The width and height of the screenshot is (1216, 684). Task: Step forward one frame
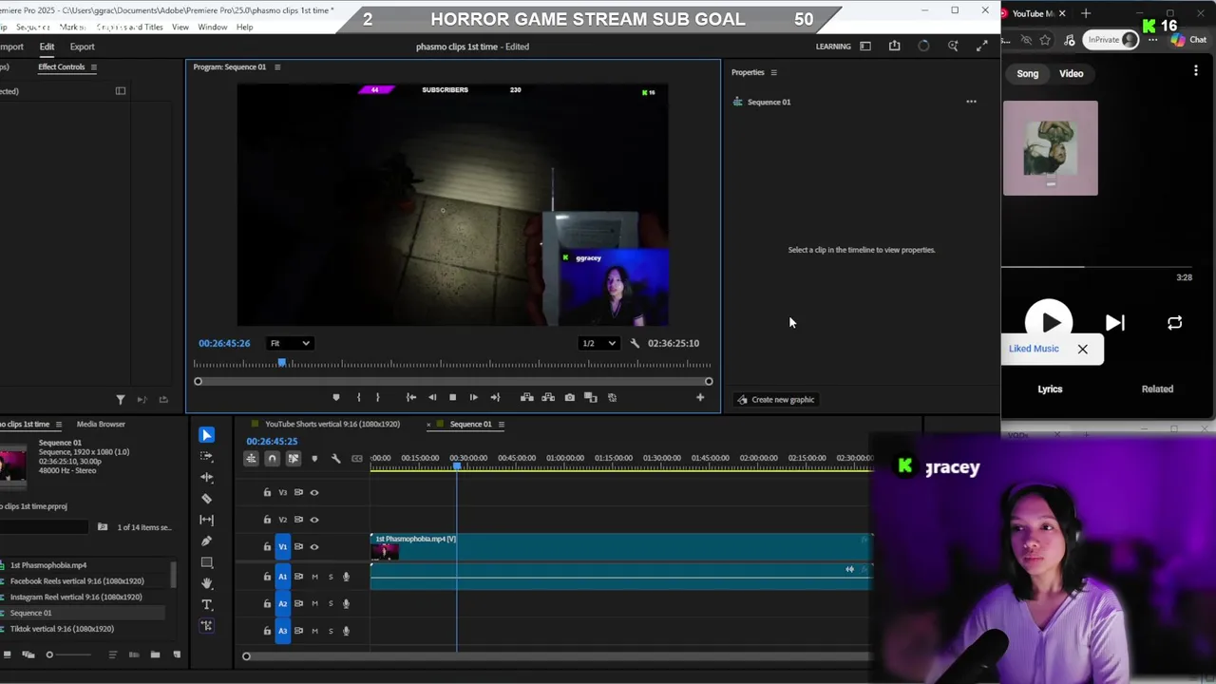point(473,397)
